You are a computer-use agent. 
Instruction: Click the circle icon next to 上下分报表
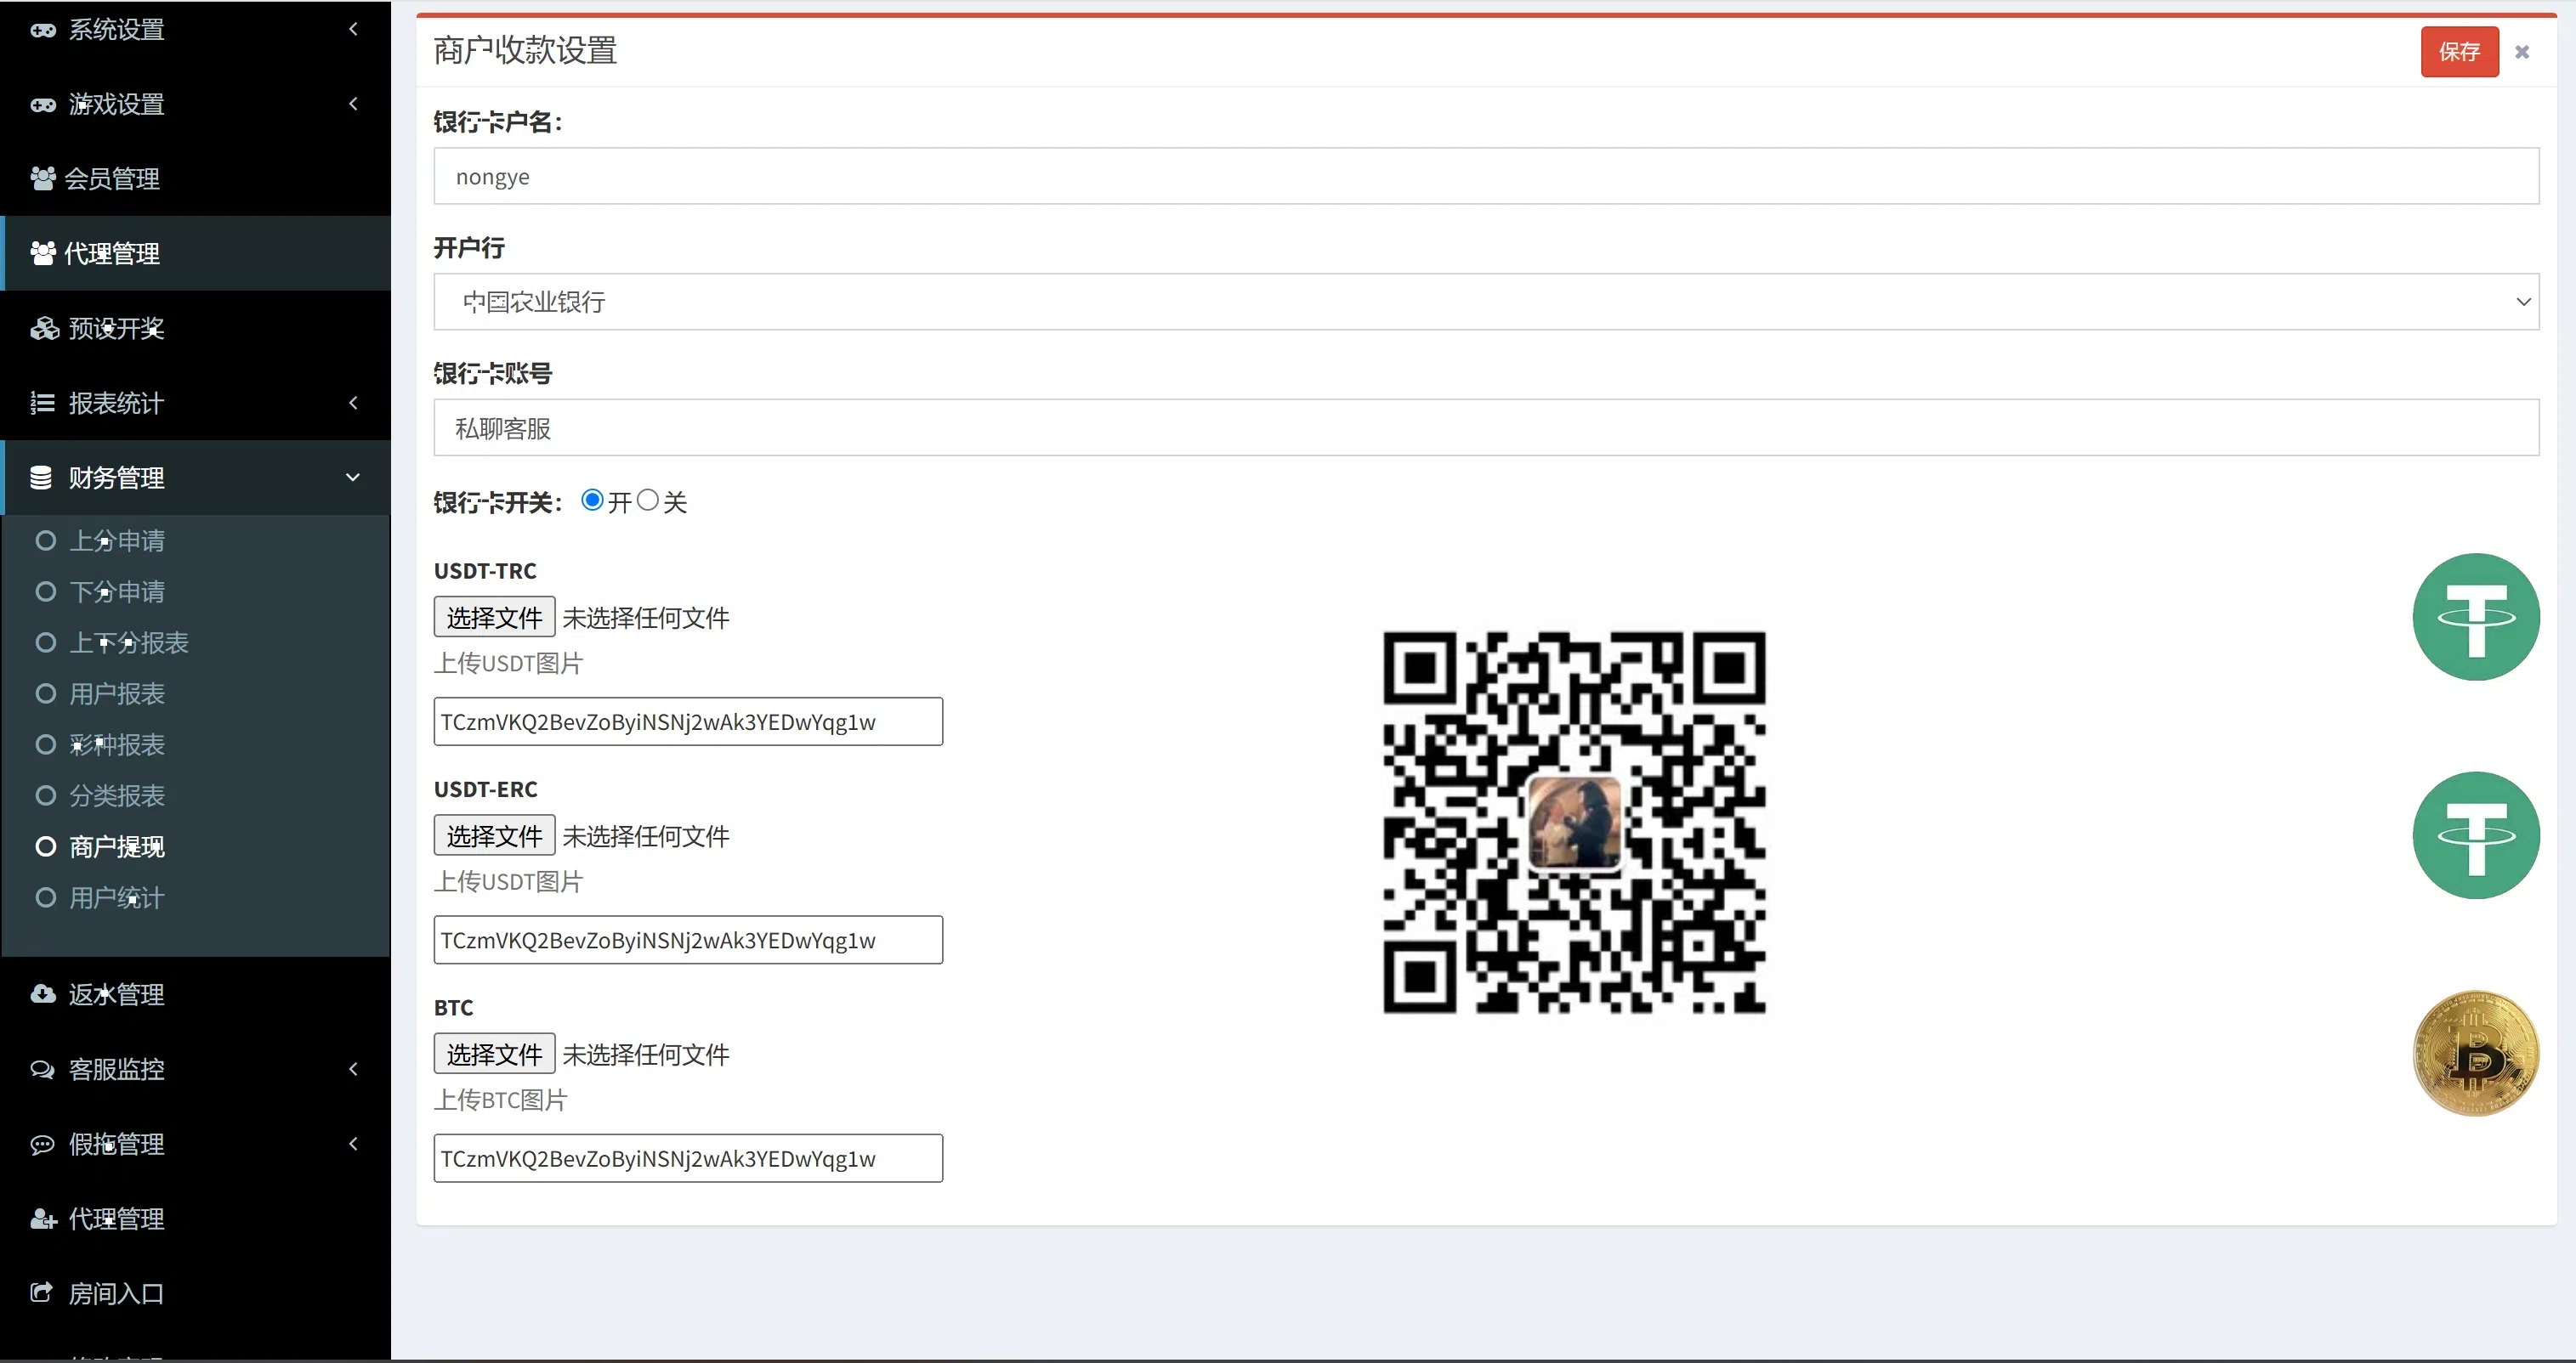tap(45, 643)
